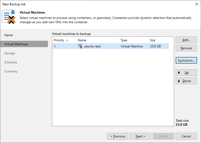Screen dimensions: 201x143
Task: Jump to the Storage step
Action: [x=10, y=53]
